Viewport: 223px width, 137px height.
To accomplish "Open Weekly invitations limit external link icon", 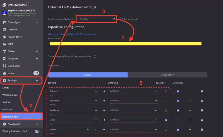I will click(x=37, y=131).
